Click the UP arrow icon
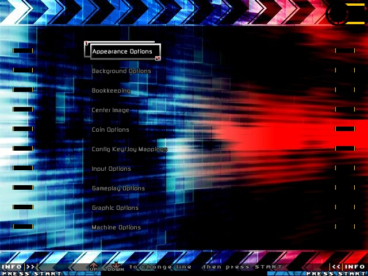The height and width of the screenshot is (276, 368). click(93, 266)
